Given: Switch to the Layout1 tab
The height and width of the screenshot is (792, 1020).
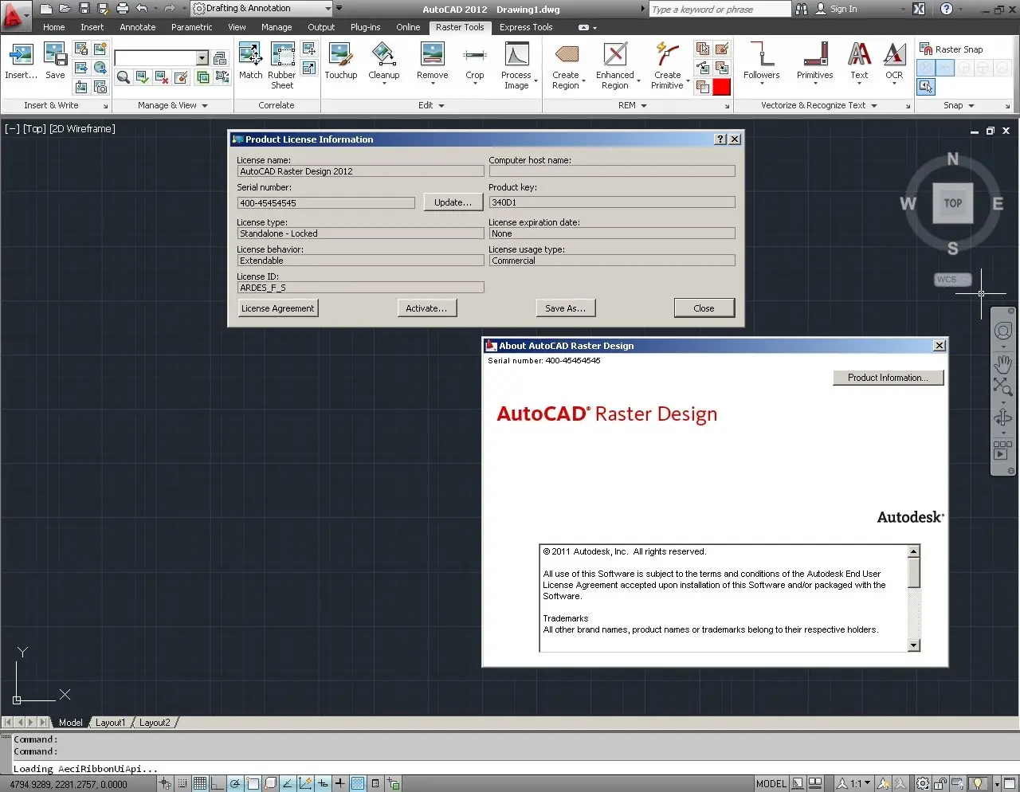Looking at the screenshot, I should [x=111, y=723].
